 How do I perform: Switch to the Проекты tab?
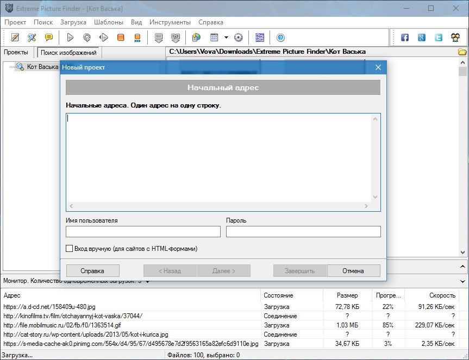coord(16,52)
